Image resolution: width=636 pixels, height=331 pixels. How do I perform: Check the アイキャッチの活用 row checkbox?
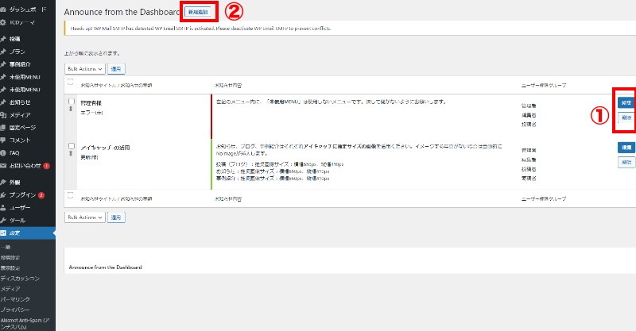point(71,147)
